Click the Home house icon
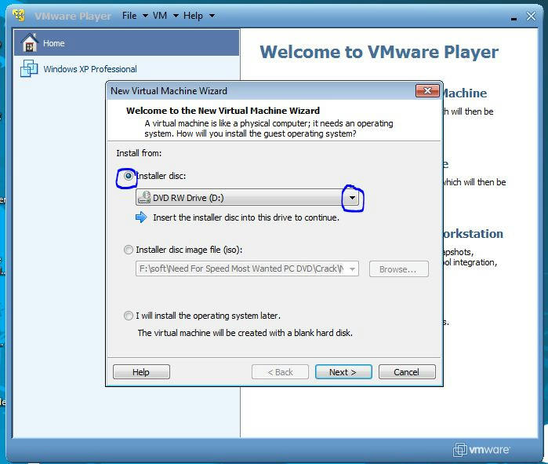The image size is (548, 464). tap(29, 42)
